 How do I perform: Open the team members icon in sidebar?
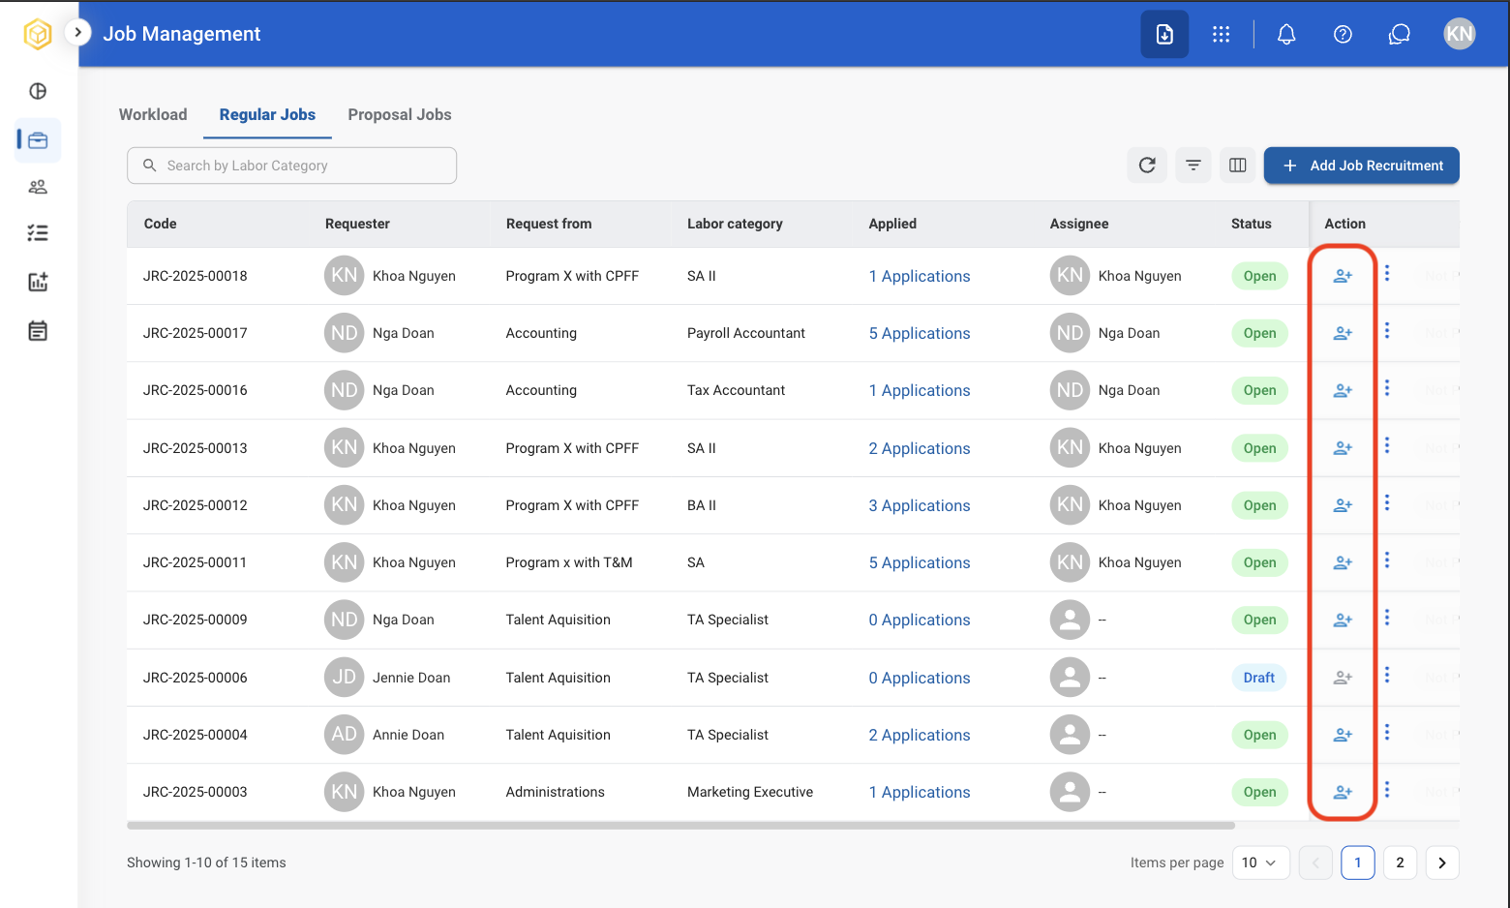click(38, 187)
